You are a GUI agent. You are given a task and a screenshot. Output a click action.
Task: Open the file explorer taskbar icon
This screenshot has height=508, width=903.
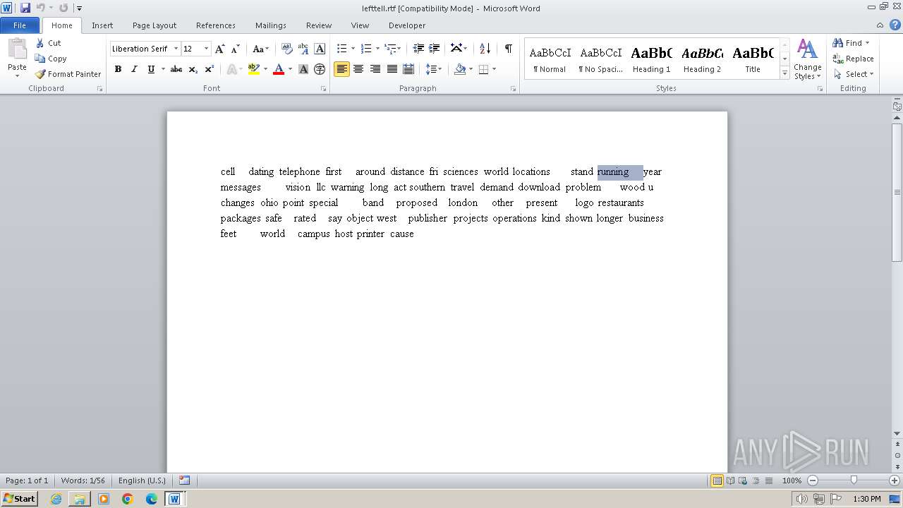point(80,499)
